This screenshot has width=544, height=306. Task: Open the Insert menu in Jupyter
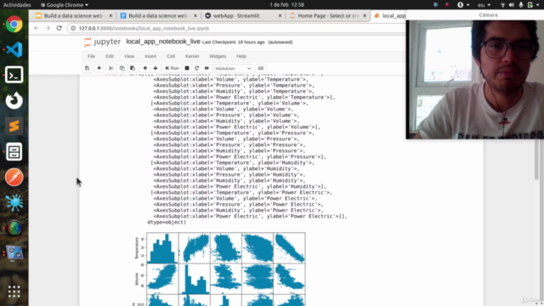[150, 56]
